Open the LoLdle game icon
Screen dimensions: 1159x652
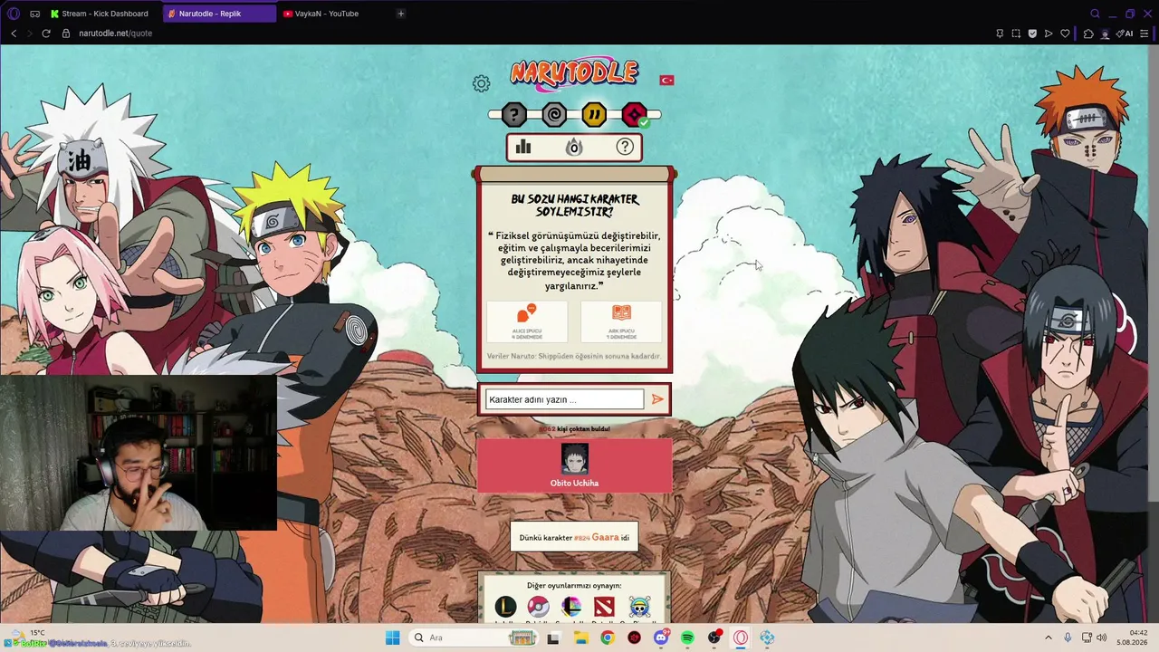505,607
